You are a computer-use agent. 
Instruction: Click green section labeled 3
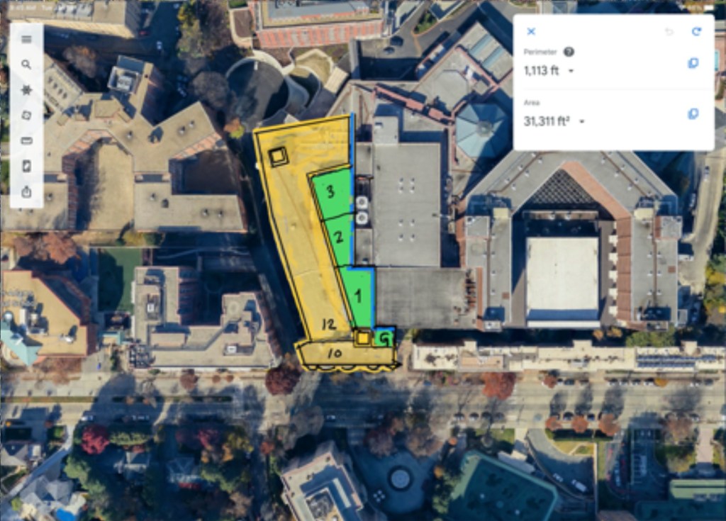(331, 192)
